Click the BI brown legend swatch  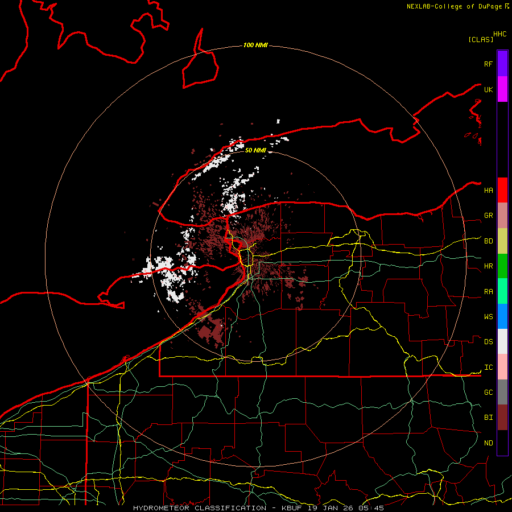[502, 418]
